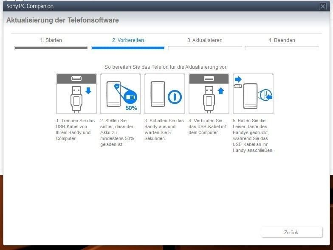
Task: Close the Sony PC Companion window
Action: (x=323, y=6)
